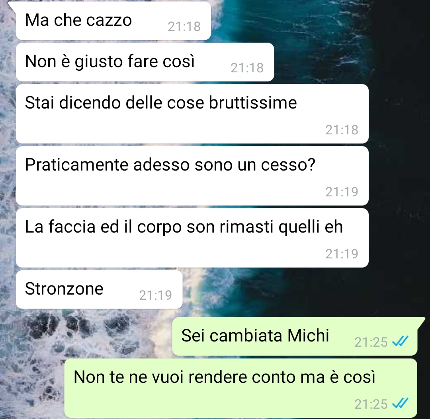This screenshot has width=430, height=419.
Task: Tap the 21:19 timestamp under 'rimasti quelli eh'
Action: coord(342,254)
